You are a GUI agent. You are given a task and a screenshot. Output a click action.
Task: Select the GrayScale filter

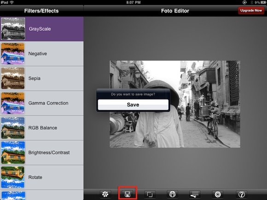(x=42, y=29)
